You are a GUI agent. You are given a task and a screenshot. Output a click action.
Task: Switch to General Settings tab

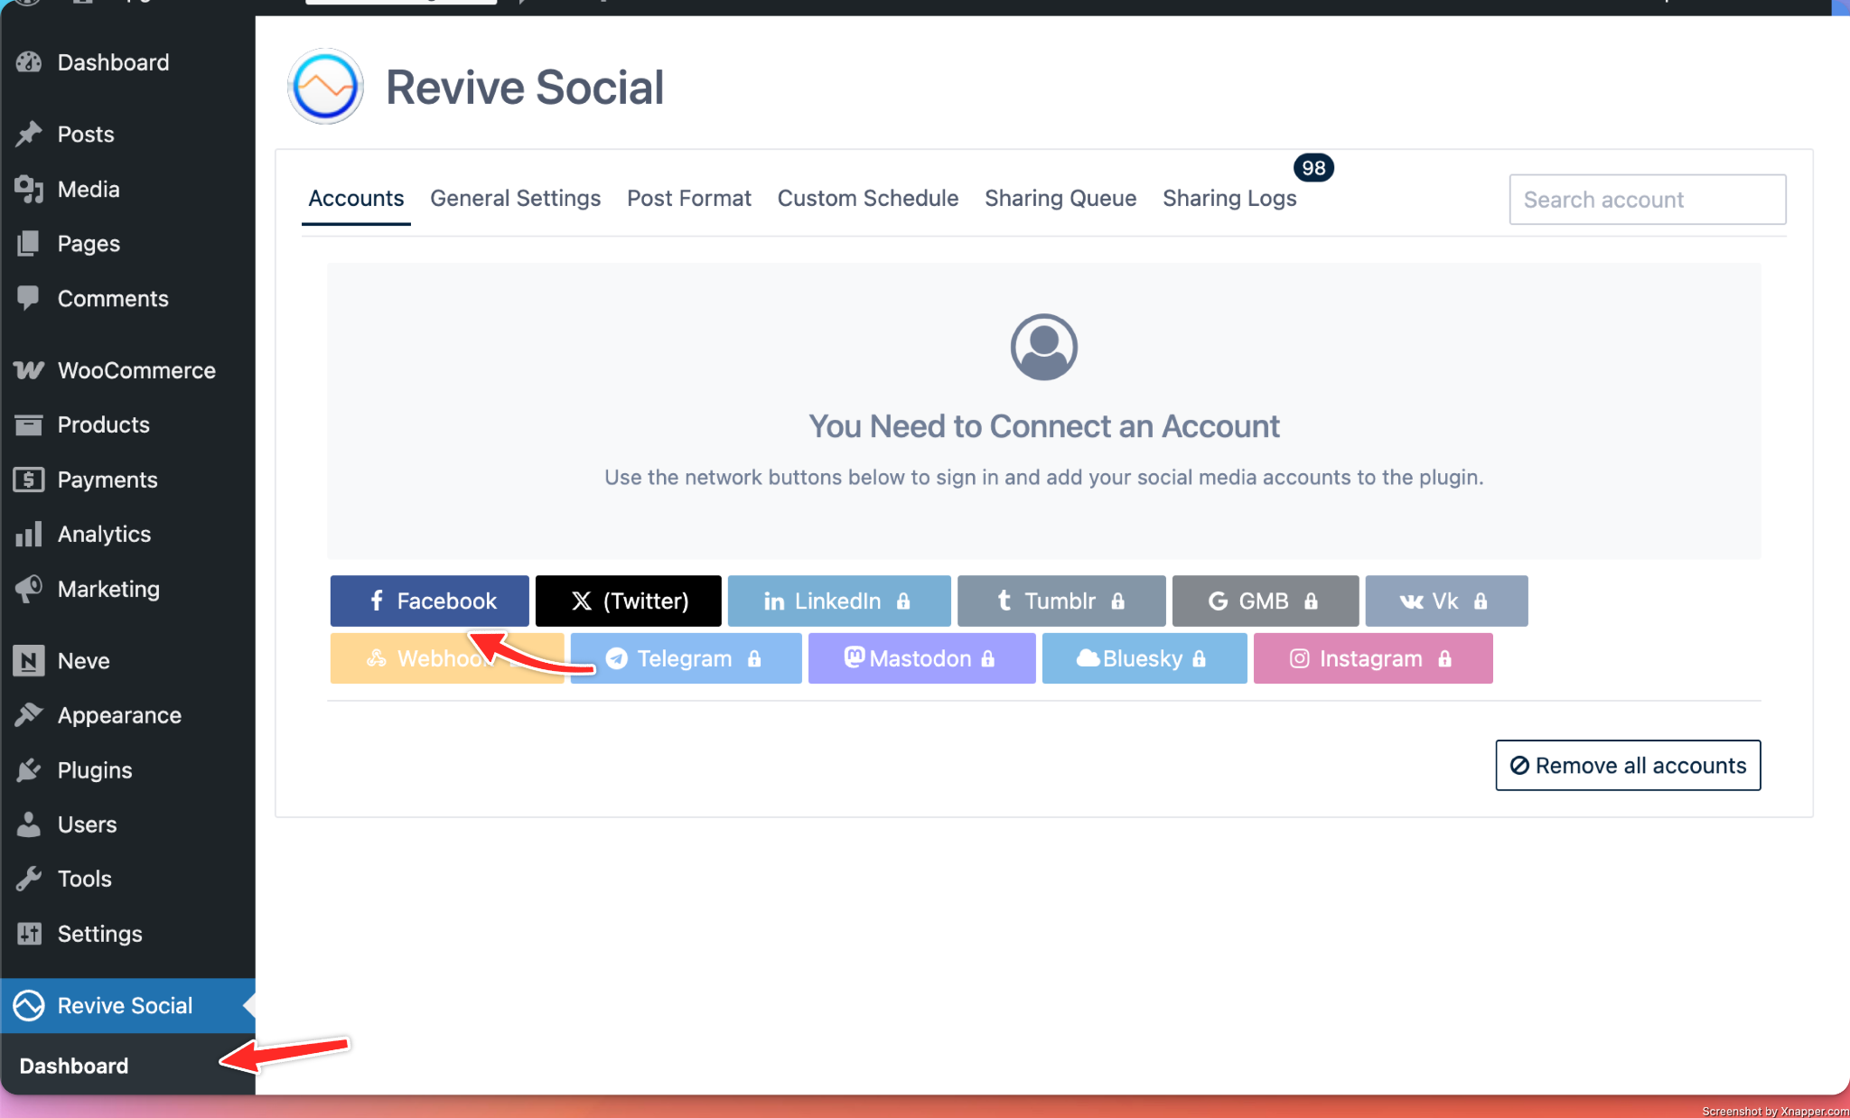(515, 199)
